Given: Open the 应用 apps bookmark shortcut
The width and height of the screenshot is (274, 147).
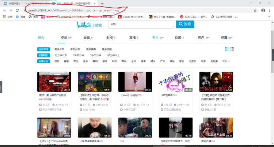Looking at the screenshot, I should (x=7, y=17).
